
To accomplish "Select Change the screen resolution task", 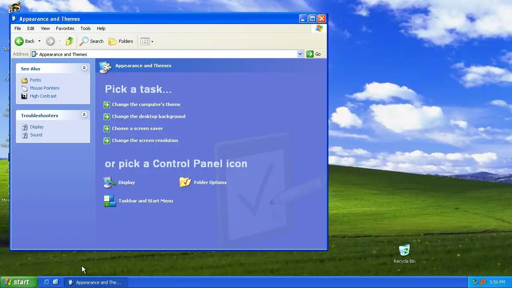I will tap(145, 140).
